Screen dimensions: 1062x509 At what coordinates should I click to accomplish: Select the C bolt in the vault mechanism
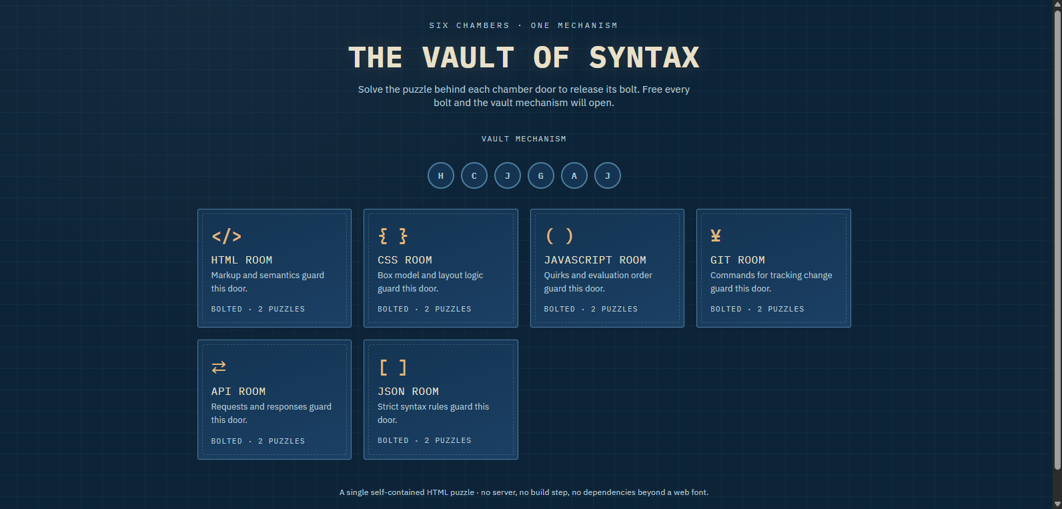coord(474,175)
